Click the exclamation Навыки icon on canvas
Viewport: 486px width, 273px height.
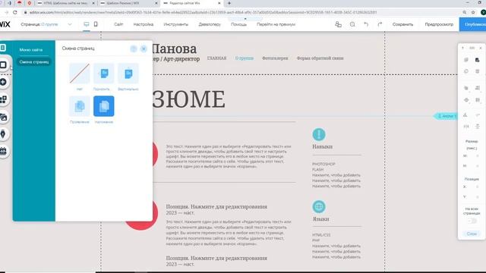(319, 134)
